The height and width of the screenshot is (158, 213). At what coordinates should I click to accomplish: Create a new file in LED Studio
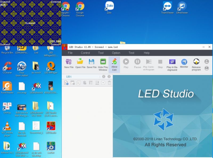pos(69,64)
